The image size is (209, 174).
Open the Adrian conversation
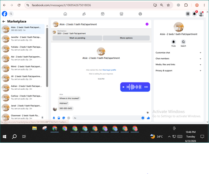point(23,88)
